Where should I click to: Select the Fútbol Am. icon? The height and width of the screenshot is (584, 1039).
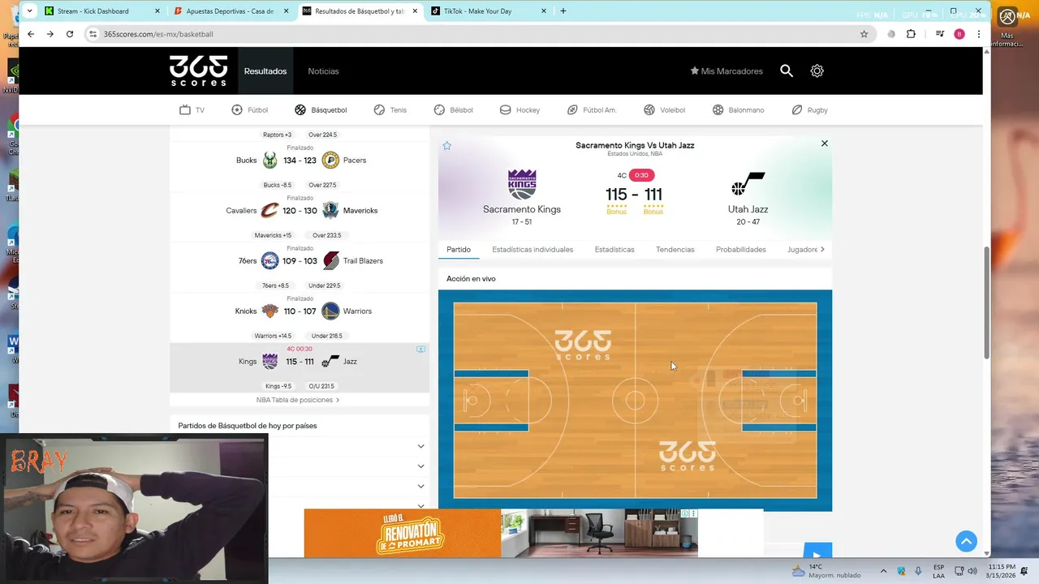[x=572, y=109]
